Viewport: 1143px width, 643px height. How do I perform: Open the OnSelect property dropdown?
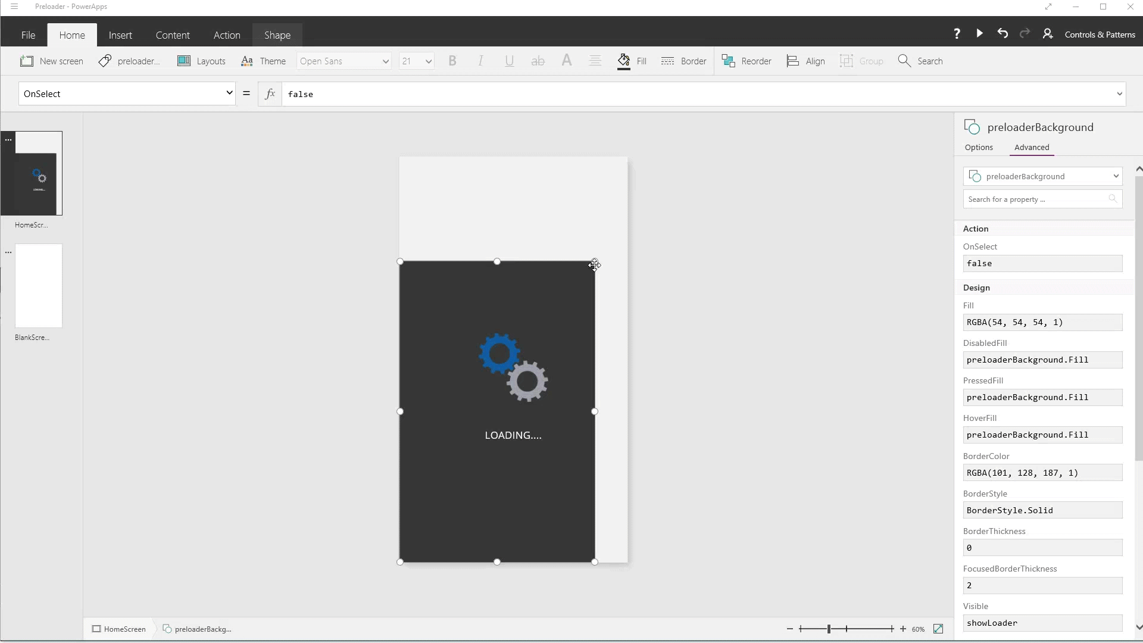[229, 93]
